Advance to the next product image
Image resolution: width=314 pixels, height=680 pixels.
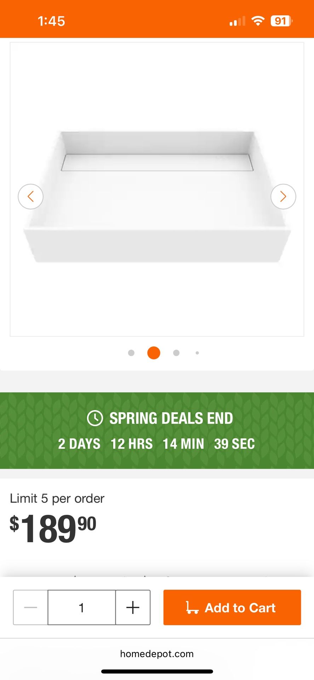pyautogui.click(x=283, y=197)
